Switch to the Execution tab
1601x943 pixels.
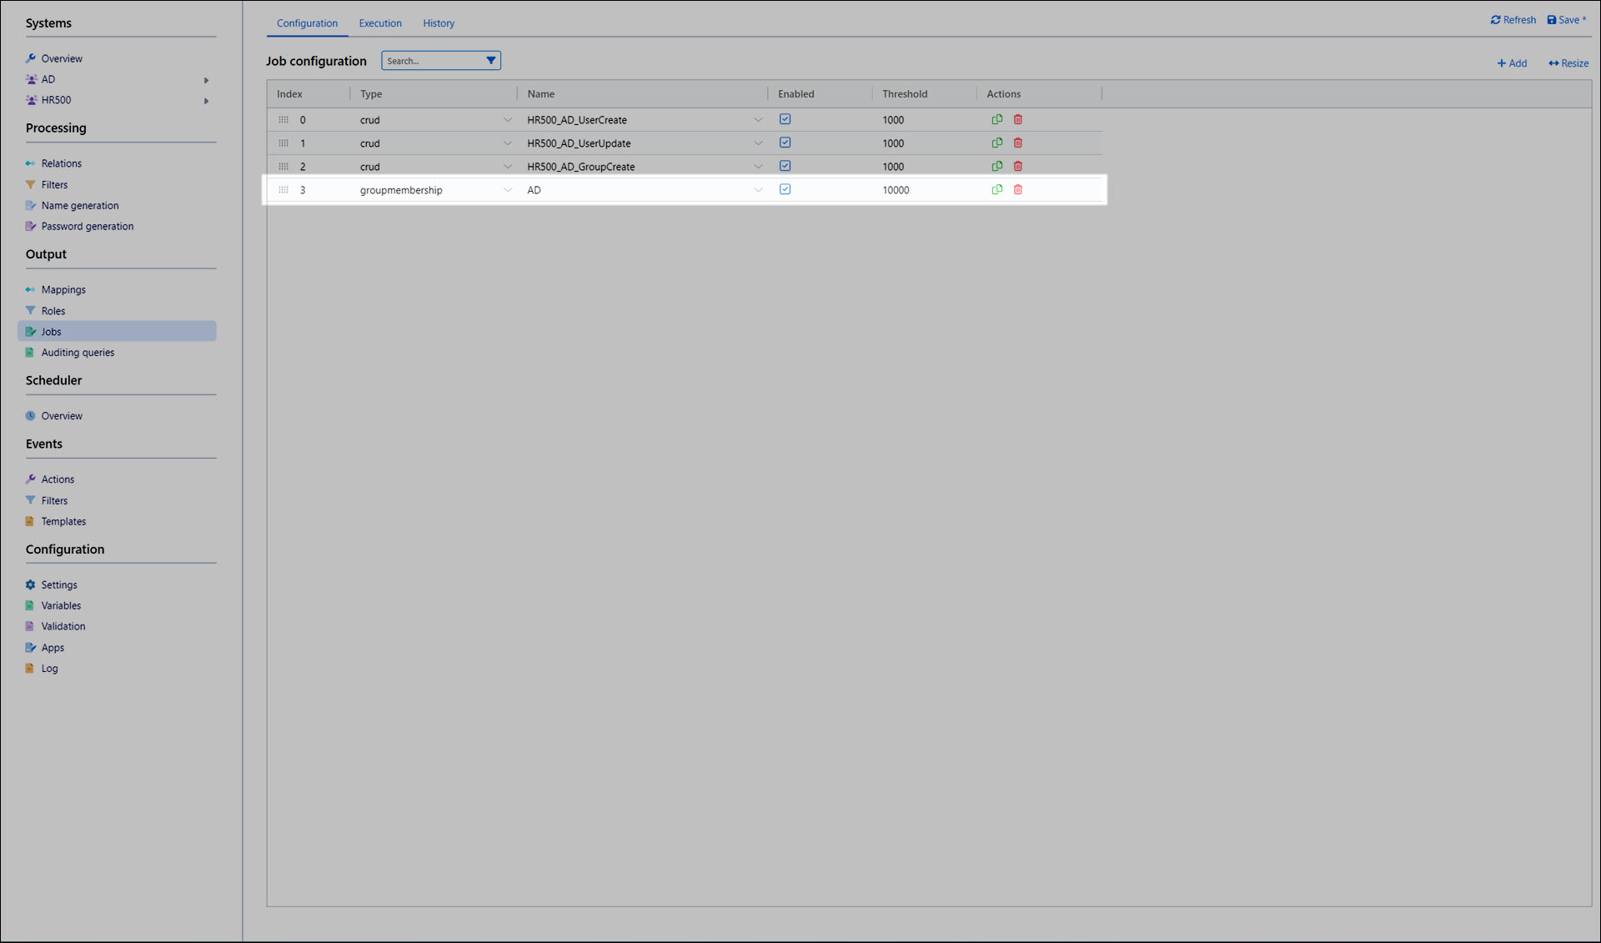(380, 23)
